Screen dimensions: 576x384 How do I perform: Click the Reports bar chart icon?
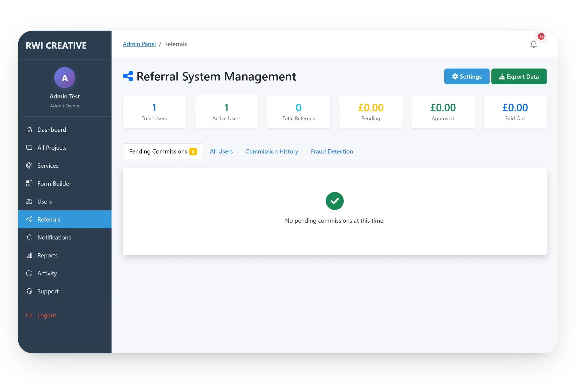29,256
